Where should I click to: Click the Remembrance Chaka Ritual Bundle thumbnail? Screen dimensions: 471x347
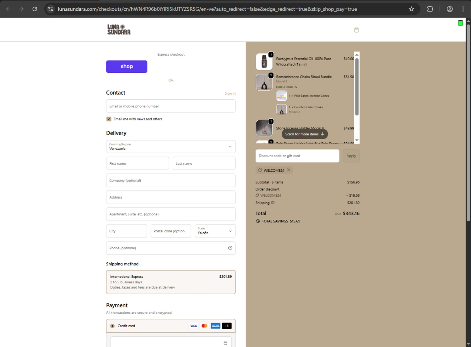click(264, 82)
